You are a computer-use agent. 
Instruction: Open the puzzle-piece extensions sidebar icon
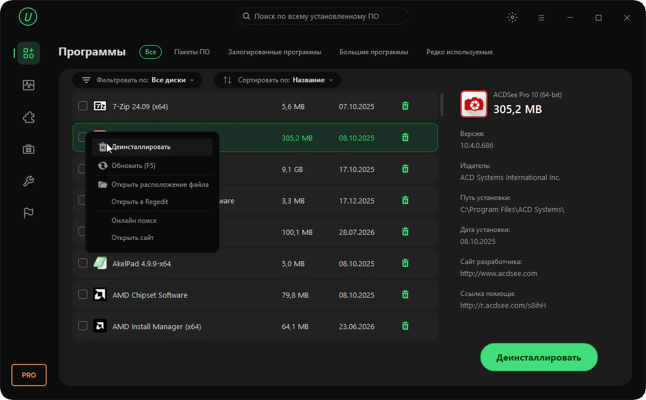pyautogui.click(x=29, y=117)
